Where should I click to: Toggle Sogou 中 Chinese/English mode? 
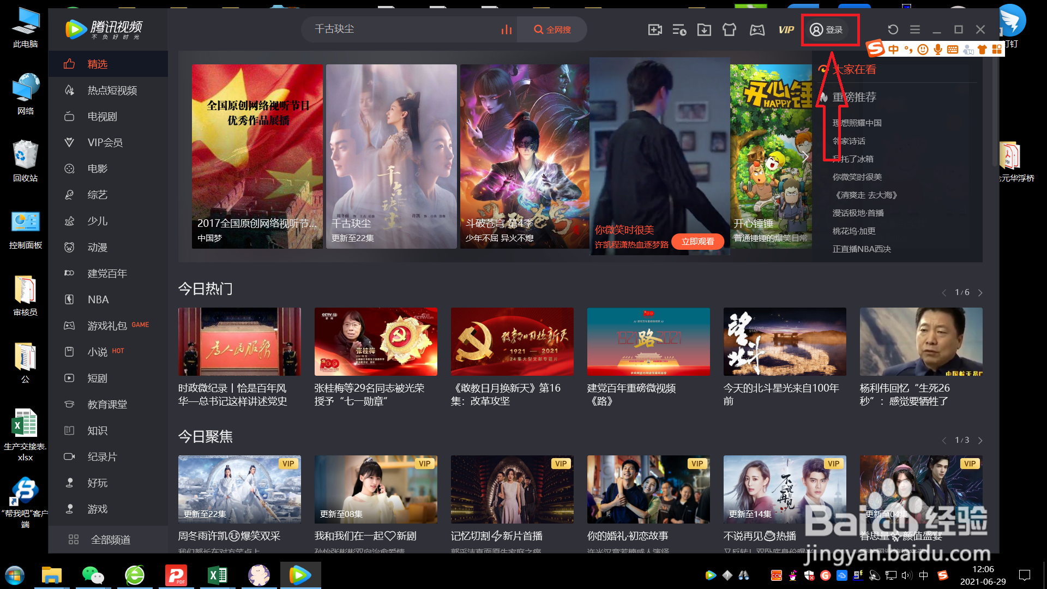pyautogui.click(x=893, y=50)
